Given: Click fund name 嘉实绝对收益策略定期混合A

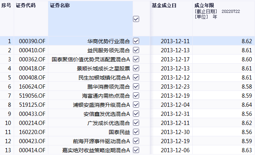Looking at the screenshot, I should (x=96, y=150).
